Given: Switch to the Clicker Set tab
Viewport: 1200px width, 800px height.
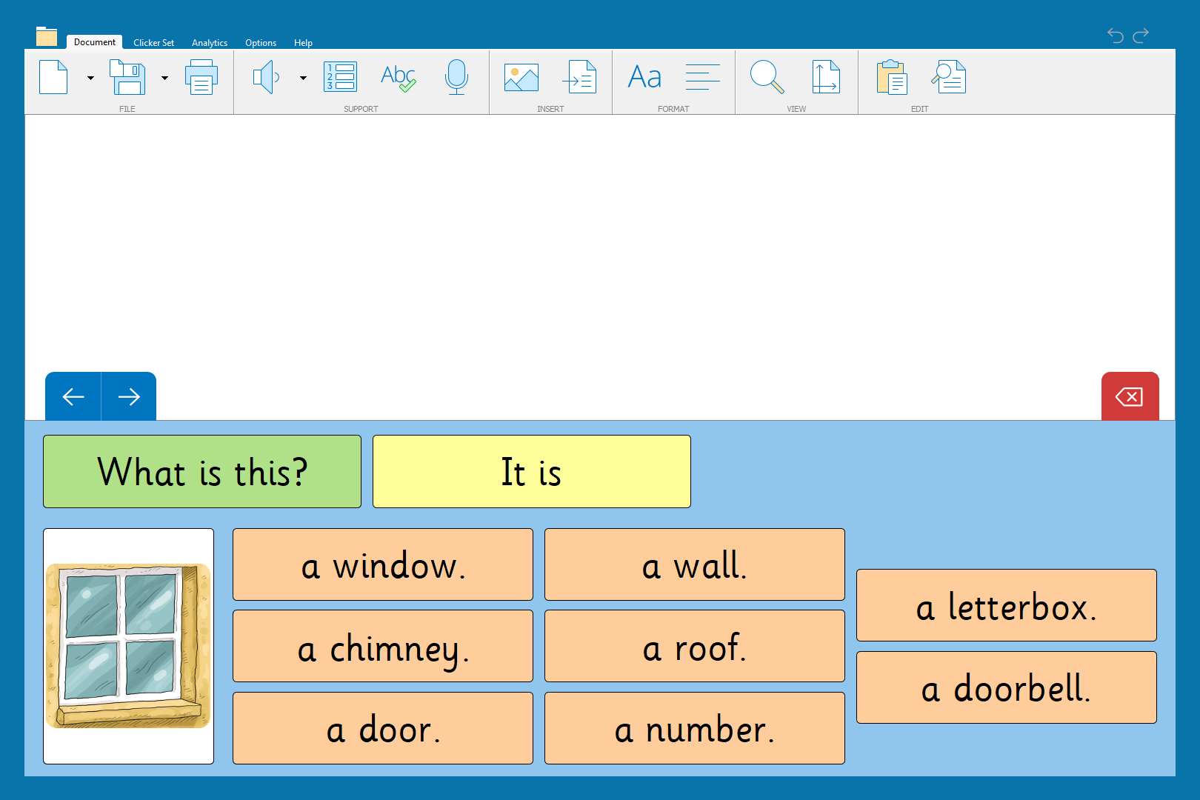Looking at the screenshot, I should [153, 43].
